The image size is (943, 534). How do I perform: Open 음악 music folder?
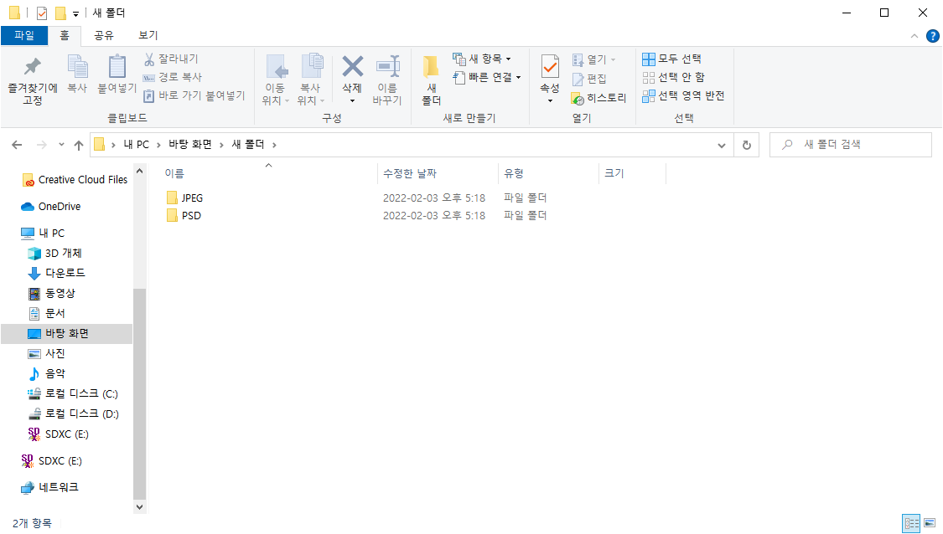click(46, 373)
